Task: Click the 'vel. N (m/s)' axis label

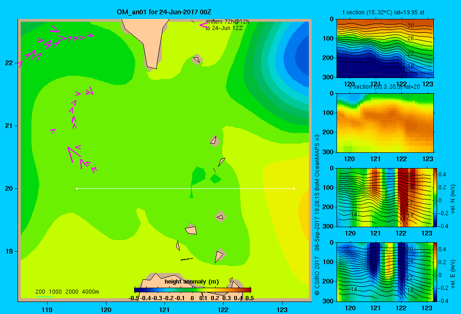Action: pyautogui.click(x=453, y=199)
